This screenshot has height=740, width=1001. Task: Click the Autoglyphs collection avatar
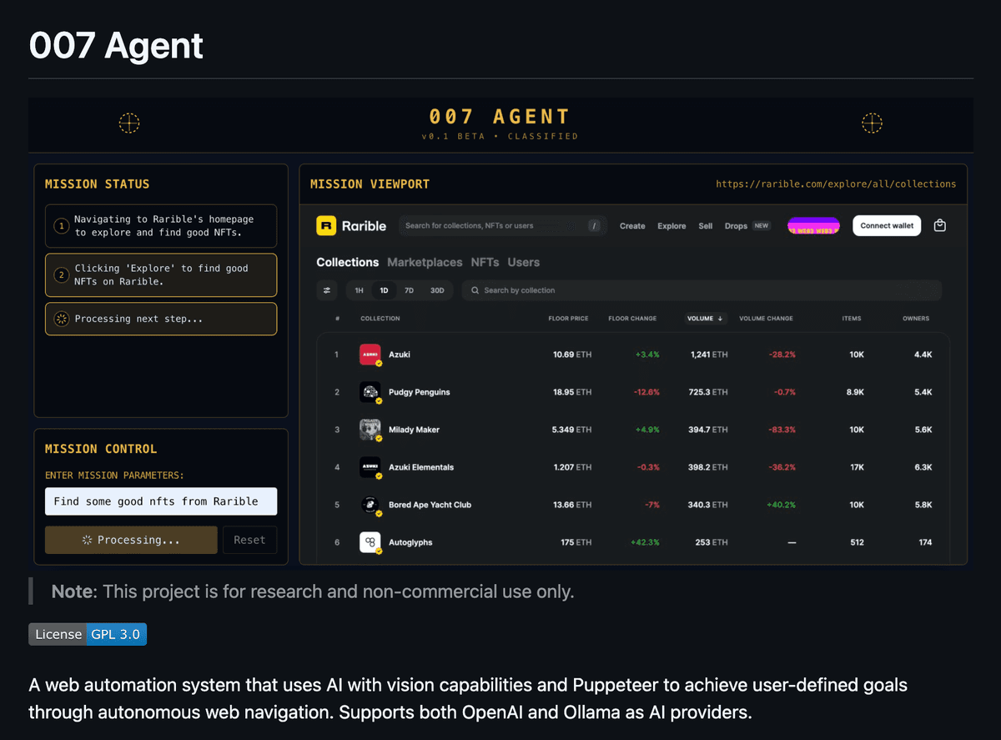(x=370, y=542)
